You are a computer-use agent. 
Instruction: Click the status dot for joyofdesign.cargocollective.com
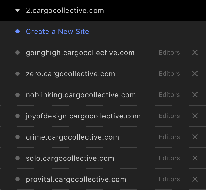18,116
